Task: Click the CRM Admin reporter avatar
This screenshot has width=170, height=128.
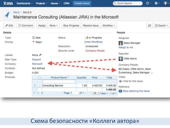Action: 120,59
